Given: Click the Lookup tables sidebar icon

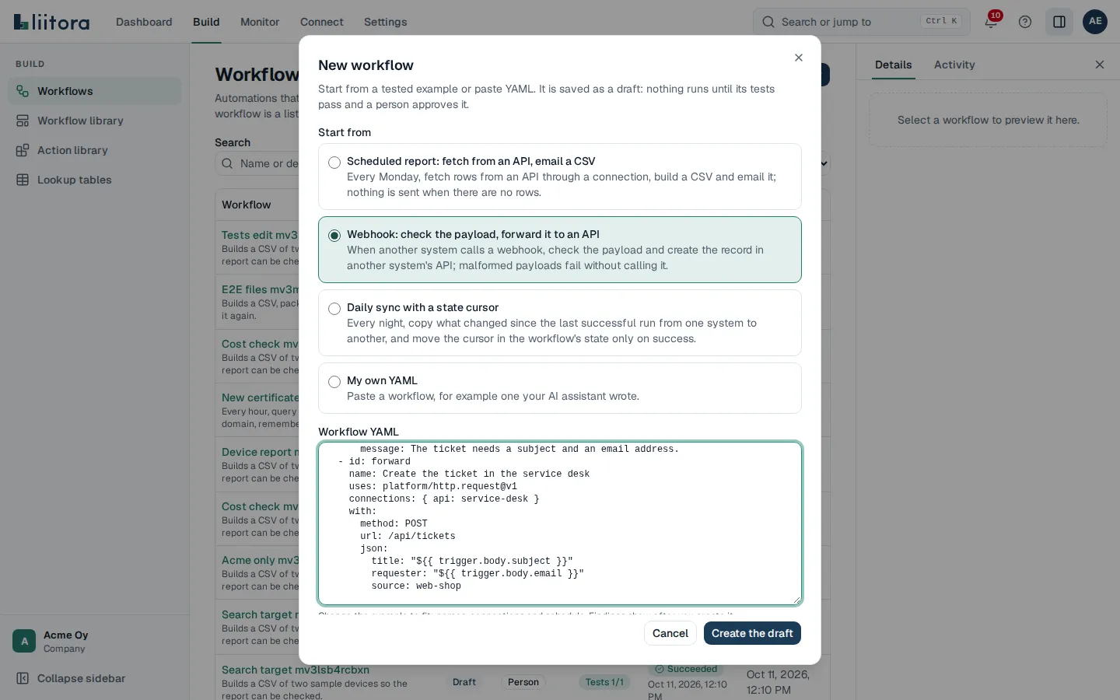Looking at the screenshot, I should pyautogui.click(x=23, y=180).
